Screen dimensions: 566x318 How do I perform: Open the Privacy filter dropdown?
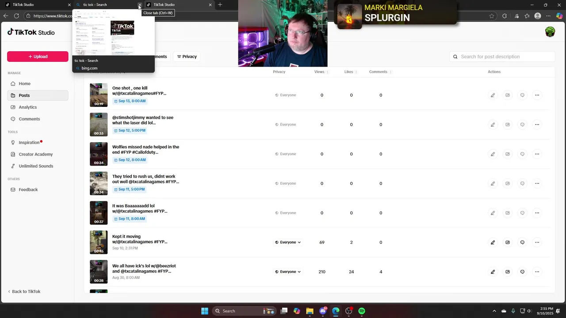187,57
